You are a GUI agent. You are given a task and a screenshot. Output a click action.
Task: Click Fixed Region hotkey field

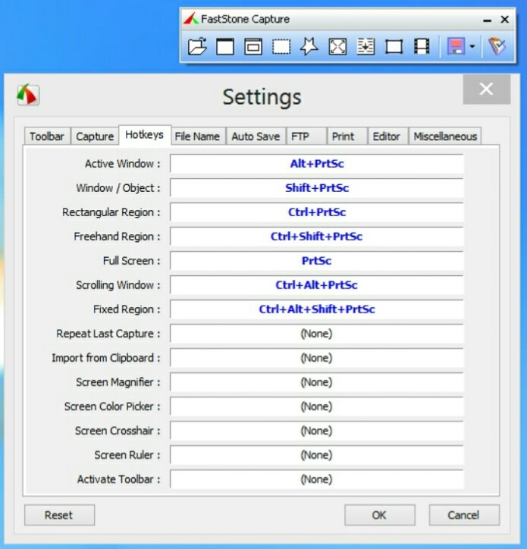tap(317, 309)
